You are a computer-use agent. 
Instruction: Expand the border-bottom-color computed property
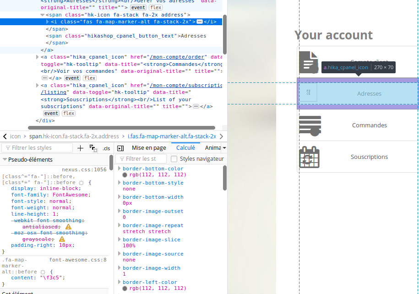(120, 169)
